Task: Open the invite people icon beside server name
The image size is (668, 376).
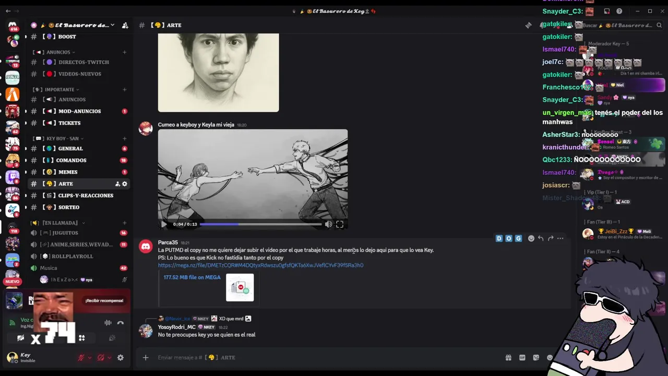Action: (x=125, y=25)
